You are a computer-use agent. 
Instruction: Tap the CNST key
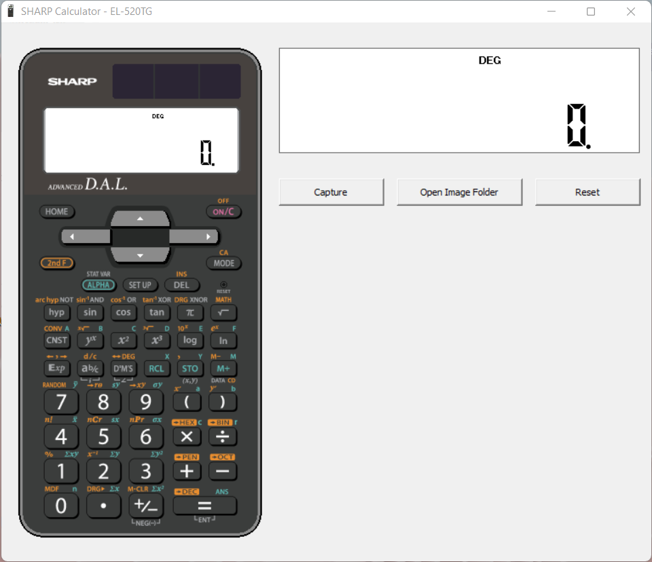(57, 341)
